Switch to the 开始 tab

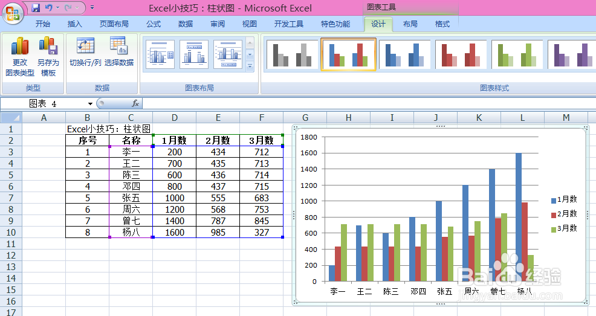pyautogui.click(x=42, y=24)
